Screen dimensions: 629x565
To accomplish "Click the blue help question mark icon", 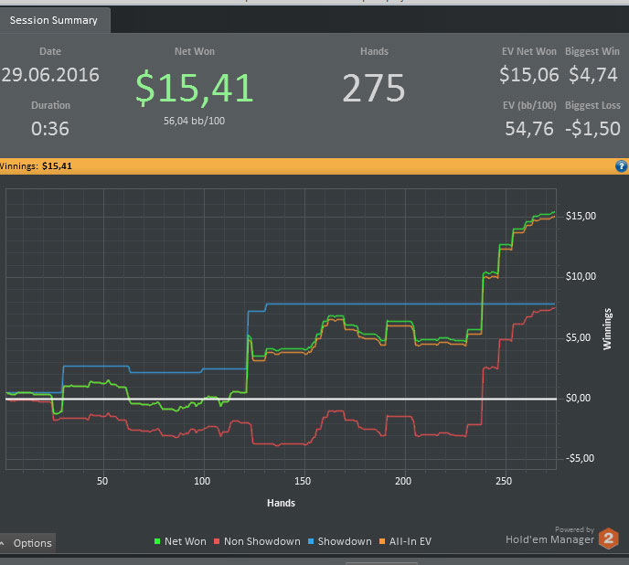I will click(621, 166).
